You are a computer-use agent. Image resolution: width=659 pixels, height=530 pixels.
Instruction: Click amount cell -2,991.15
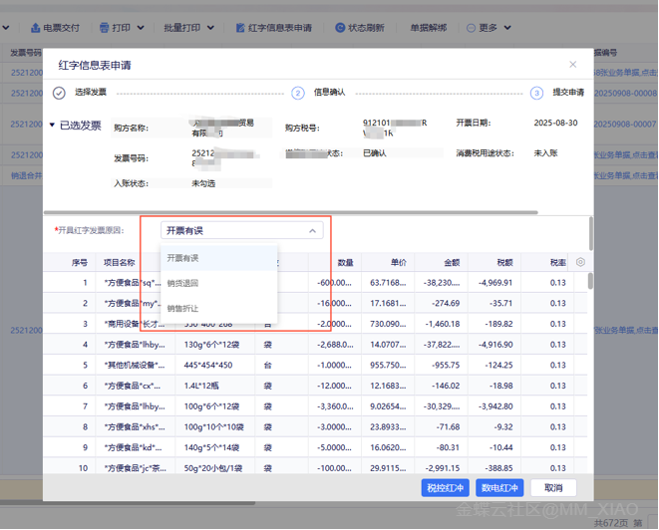click(443, 468)
